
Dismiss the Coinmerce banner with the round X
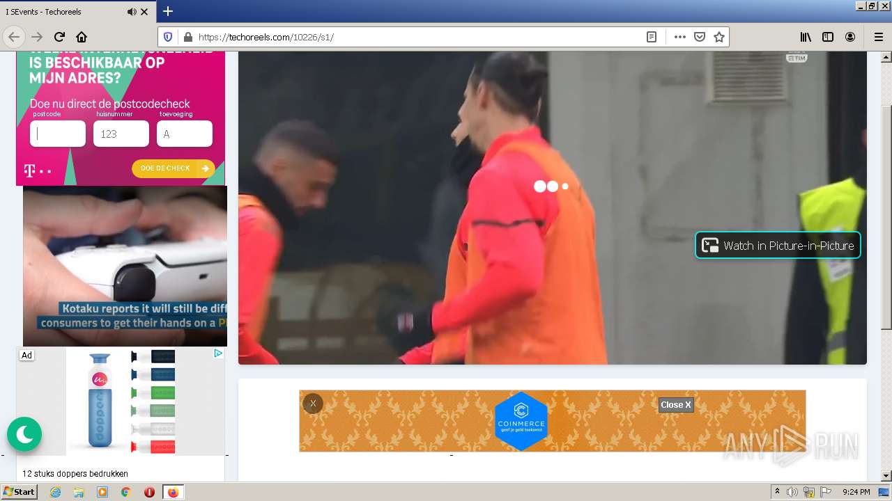[313, 404]
